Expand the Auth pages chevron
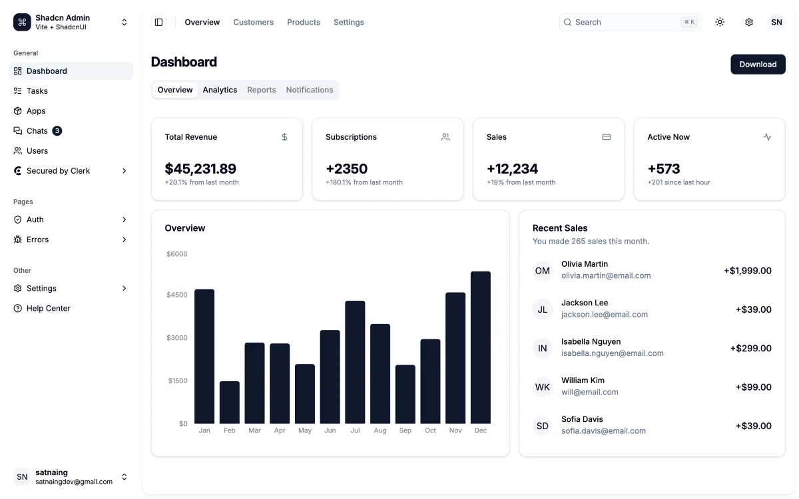The height and width of the screenshot is (499, 799). point(124,220)
